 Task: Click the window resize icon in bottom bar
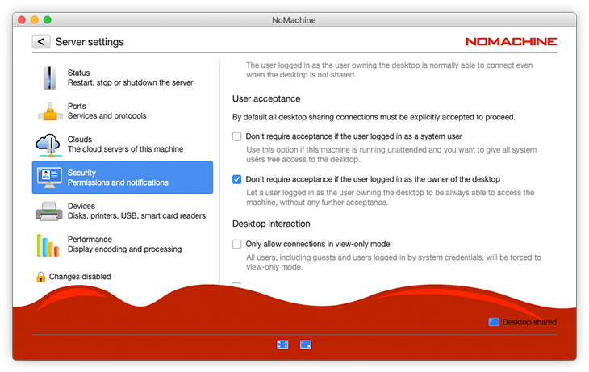[306, 344]
